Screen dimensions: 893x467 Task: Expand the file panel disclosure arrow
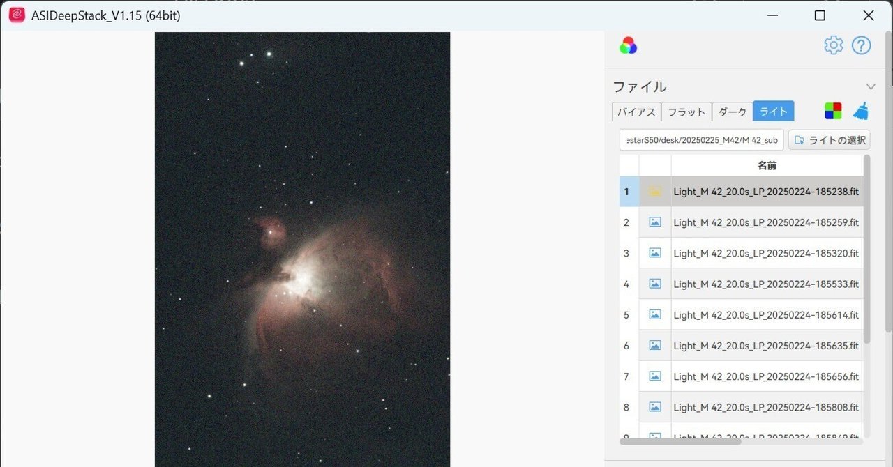click(x=870, y=86)
